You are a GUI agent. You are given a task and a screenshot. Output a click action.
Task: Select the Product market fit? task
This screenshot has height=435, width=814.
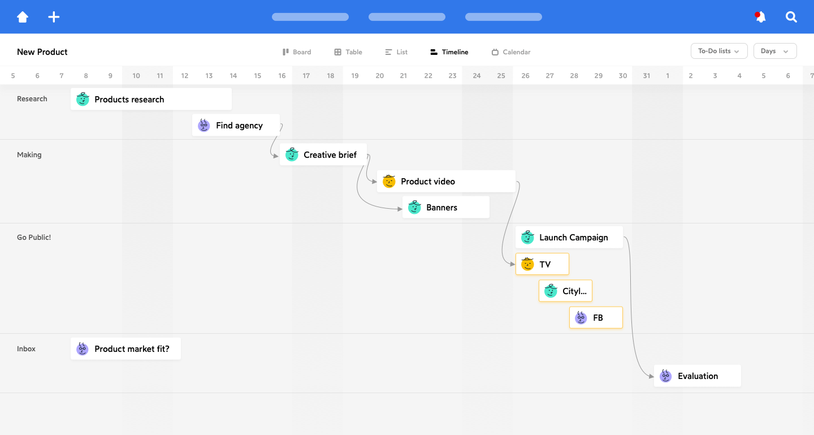(x=132, y=349)
